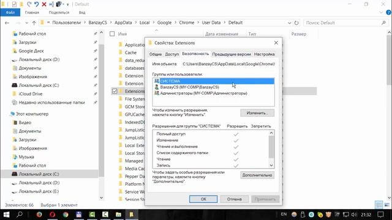Select Локальный диск (E:) in navigation pane
The width and height of the screenshot is (392, 220).
tap(39, 191)
